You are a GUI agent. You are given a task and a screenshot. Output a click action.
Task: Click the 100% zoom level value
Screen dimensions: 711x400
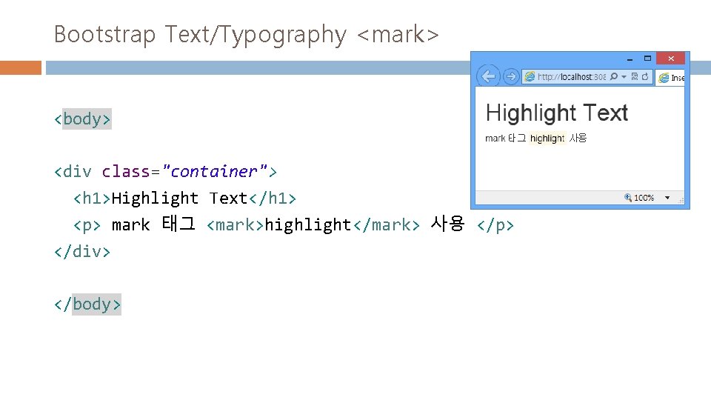point(644,198)
